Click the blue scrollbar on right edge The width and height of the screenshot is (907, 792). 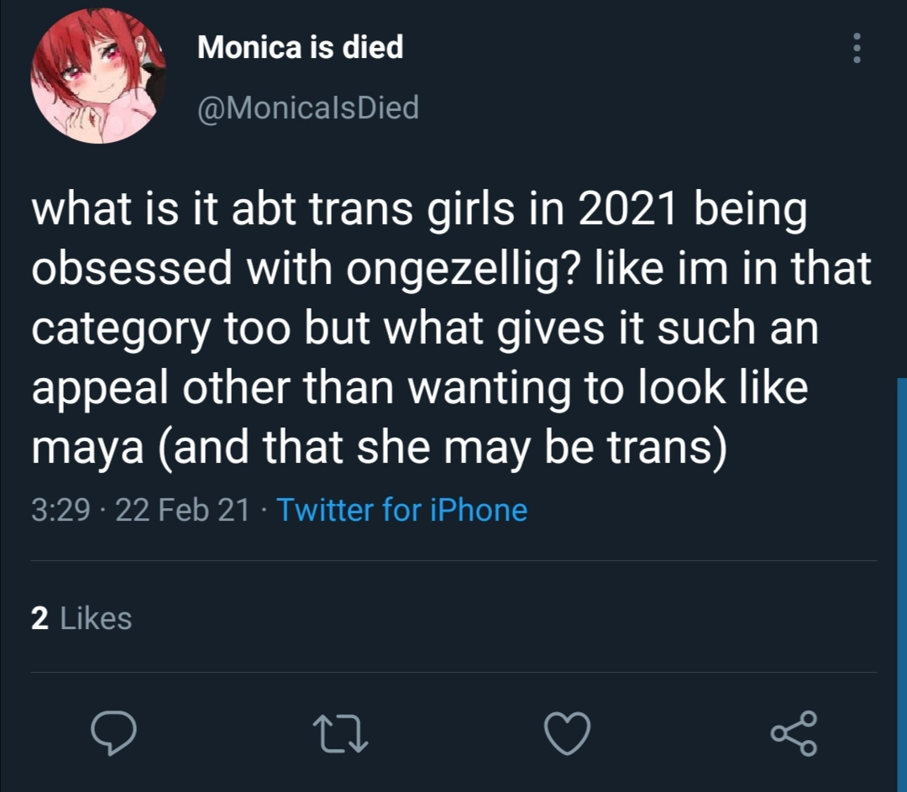(x=901, y=580)
